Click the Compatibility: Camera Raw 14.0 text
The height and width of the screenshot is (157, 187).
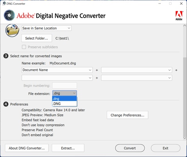(x=53, y=110)
